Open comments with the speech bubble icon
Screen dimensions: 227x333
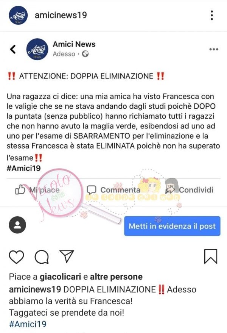pyautogui.click(x=42, y=257)
